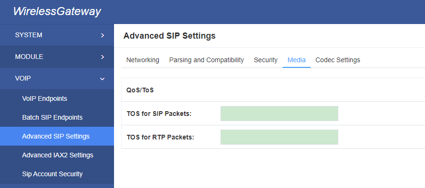This screenshot has width=425, height=188.
Task: Switch to the Security tab
Action: (x=266, y=60)
